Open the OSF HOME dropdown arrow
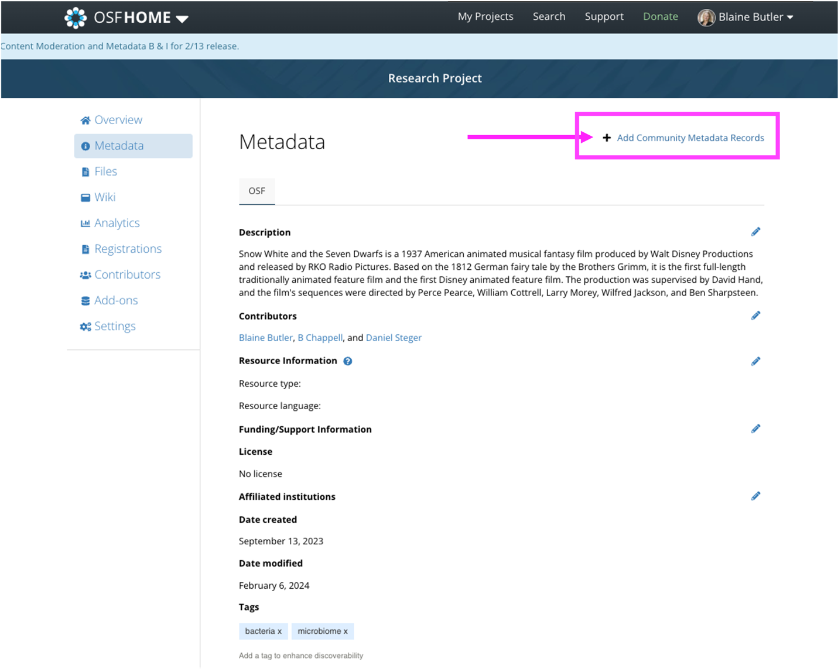 tap(182, 19)
